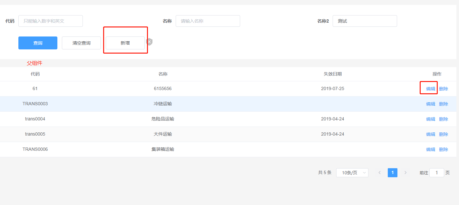The image size is (459, 205).
Task: Click the 失效日期 column header
Action: point(333,74)
